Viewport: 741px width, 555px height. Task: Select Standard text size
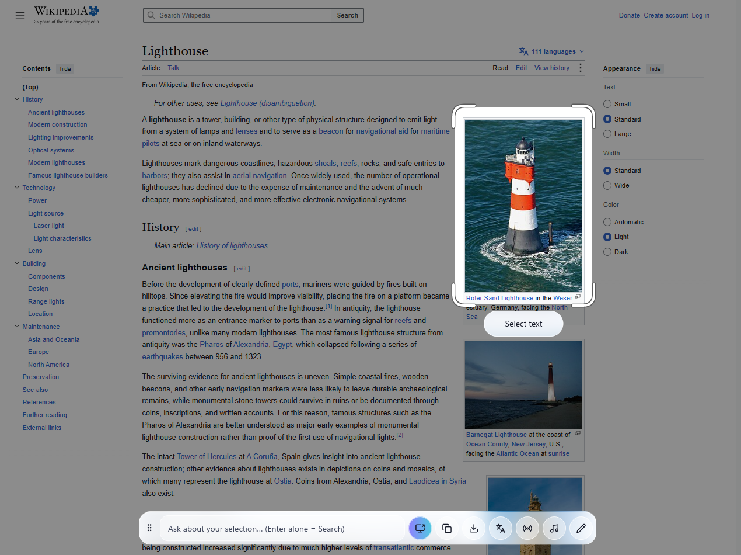pos(607,119)
